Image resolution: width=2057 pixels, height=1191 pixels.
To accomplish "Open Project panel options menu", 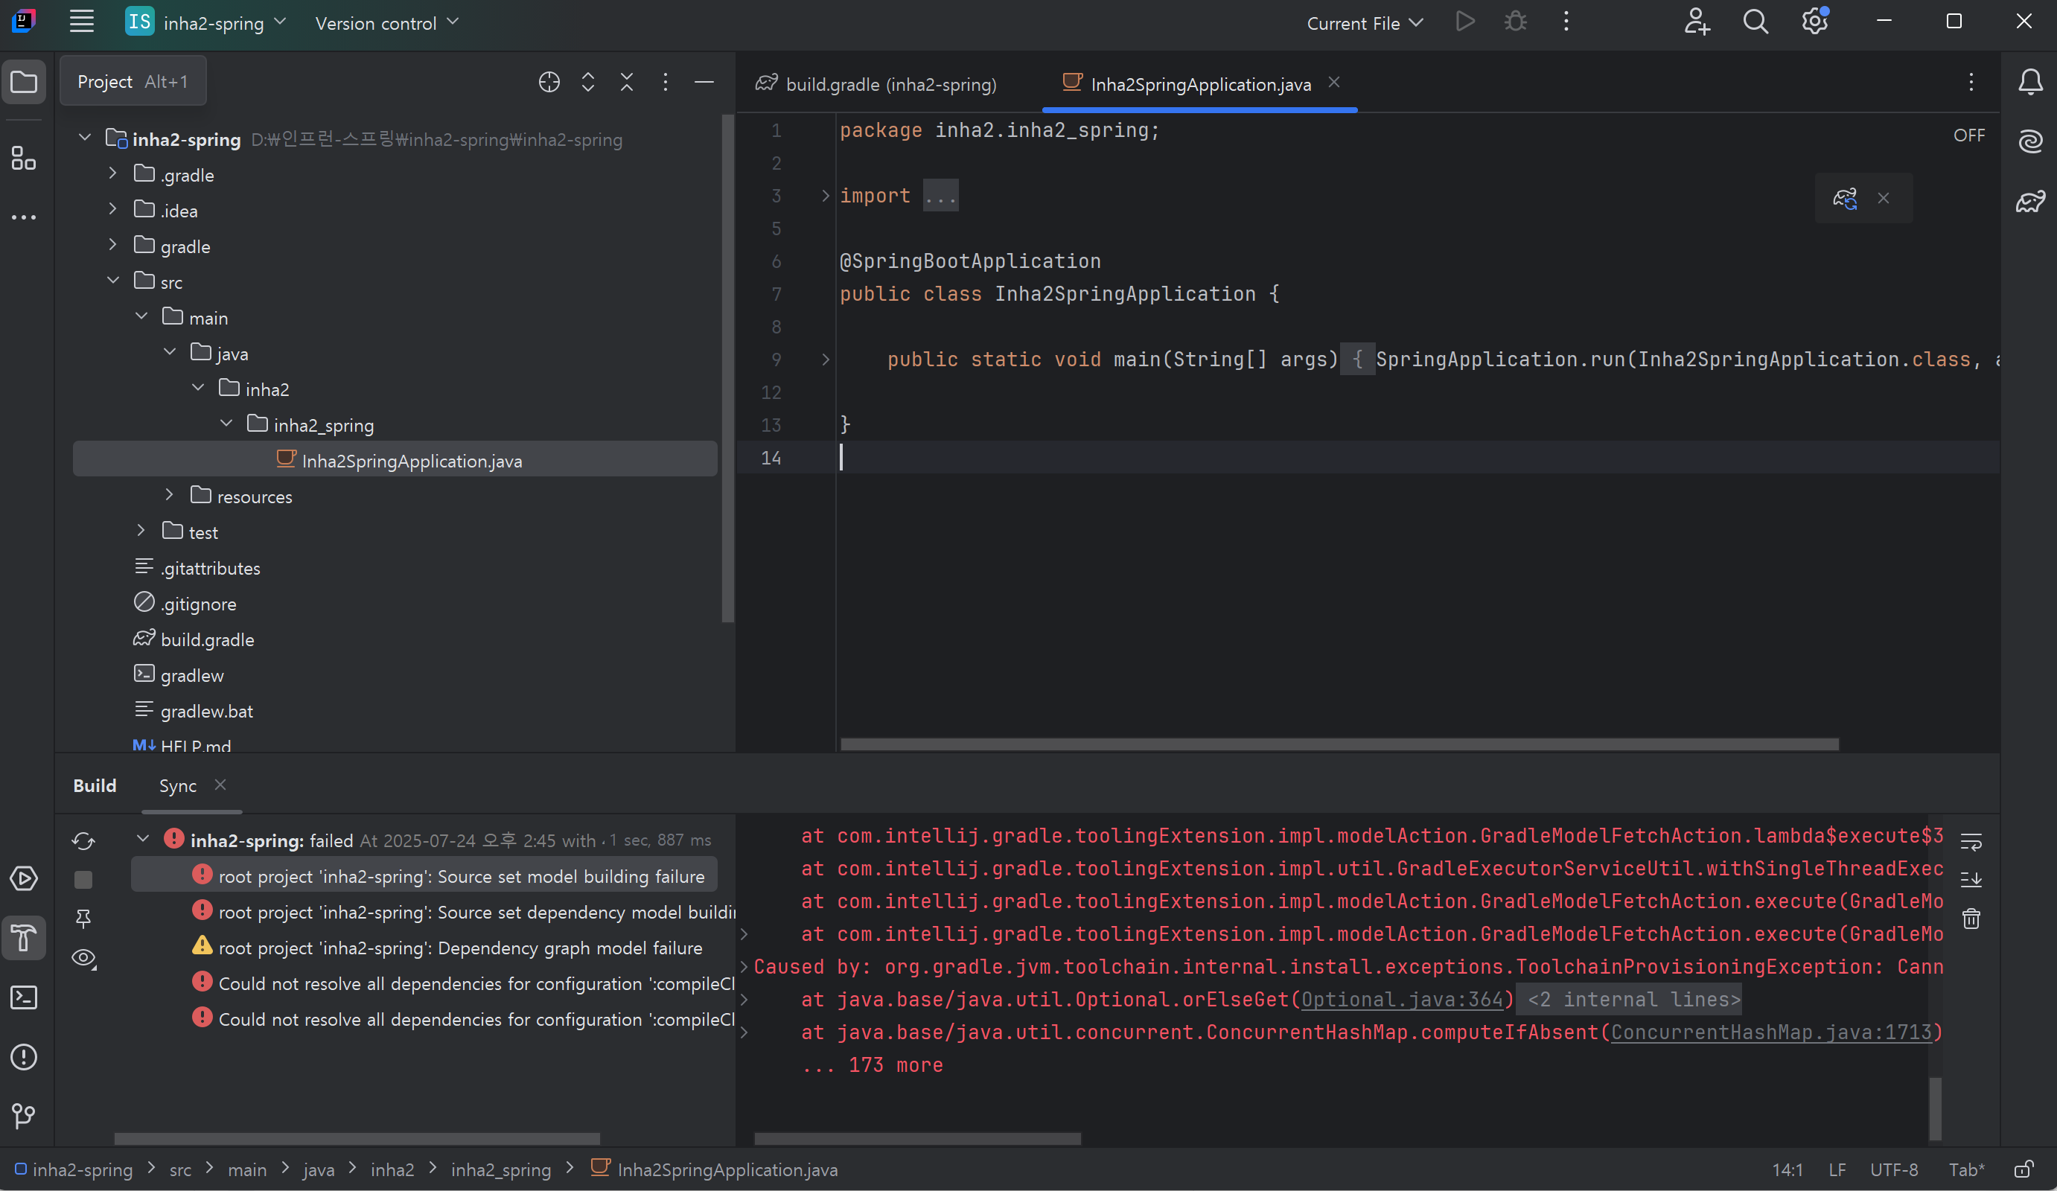I will 666,82.
